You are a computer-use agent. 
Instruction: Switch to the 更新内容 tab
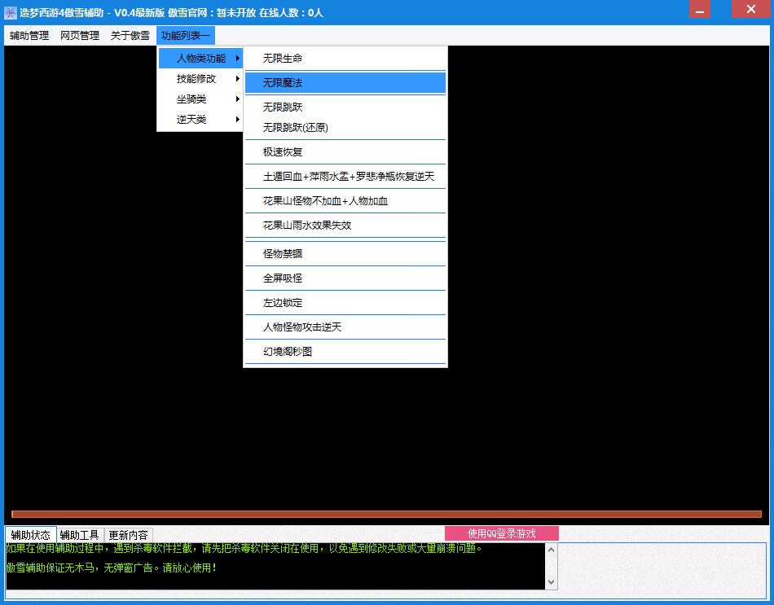(x=129, y=535)
